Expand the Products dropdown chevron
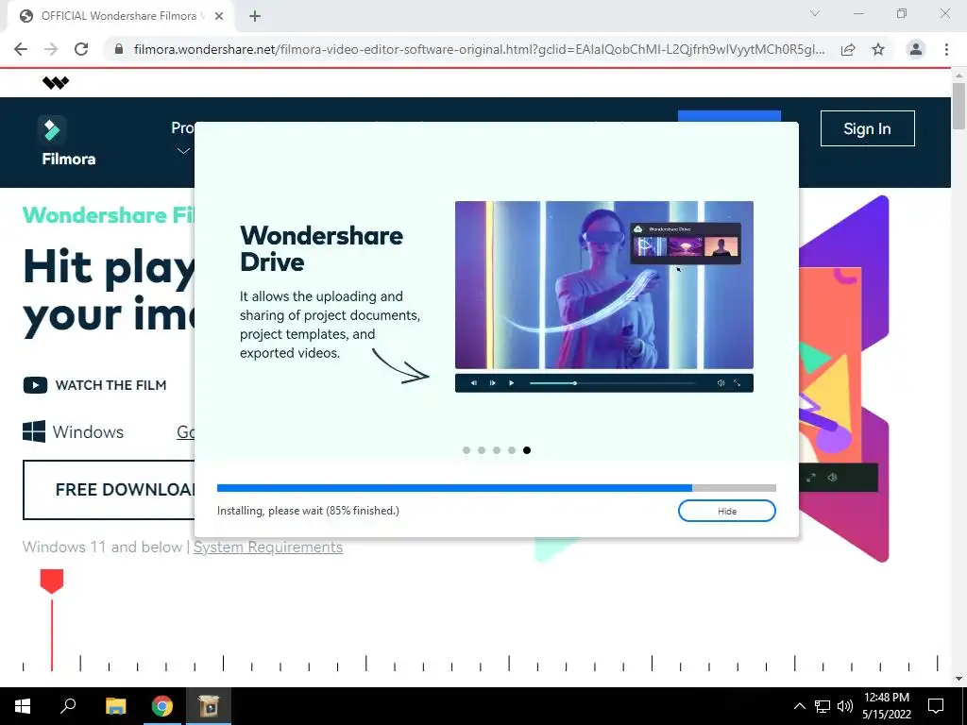 click(x=183, y=150)
